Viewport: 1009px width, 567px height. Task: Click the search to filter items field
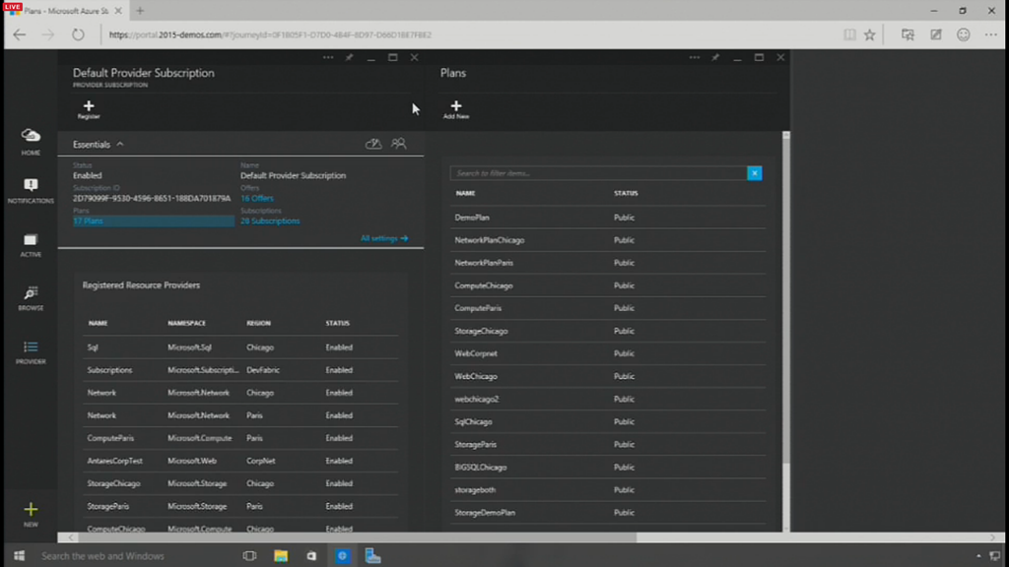598,173
